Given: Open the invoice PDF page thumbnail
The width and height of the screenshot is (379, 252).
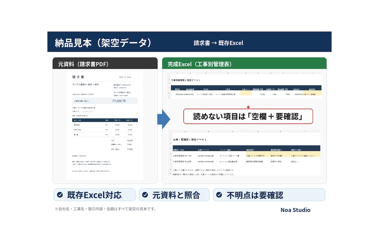Looking at the screenshot, I should (105, 126).
